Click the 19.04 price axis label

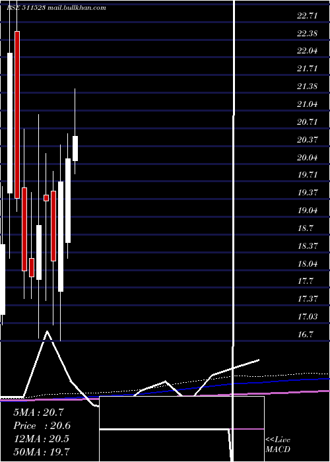click(x=308, y=211)
